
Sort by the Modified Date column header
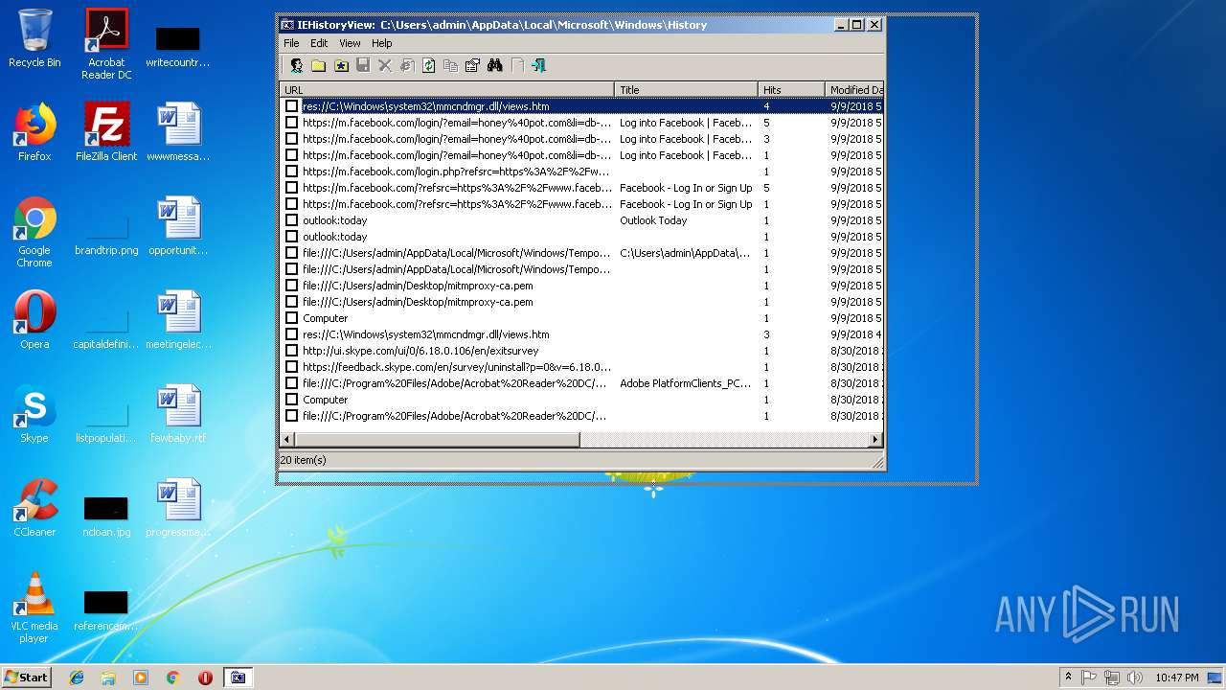854,90
